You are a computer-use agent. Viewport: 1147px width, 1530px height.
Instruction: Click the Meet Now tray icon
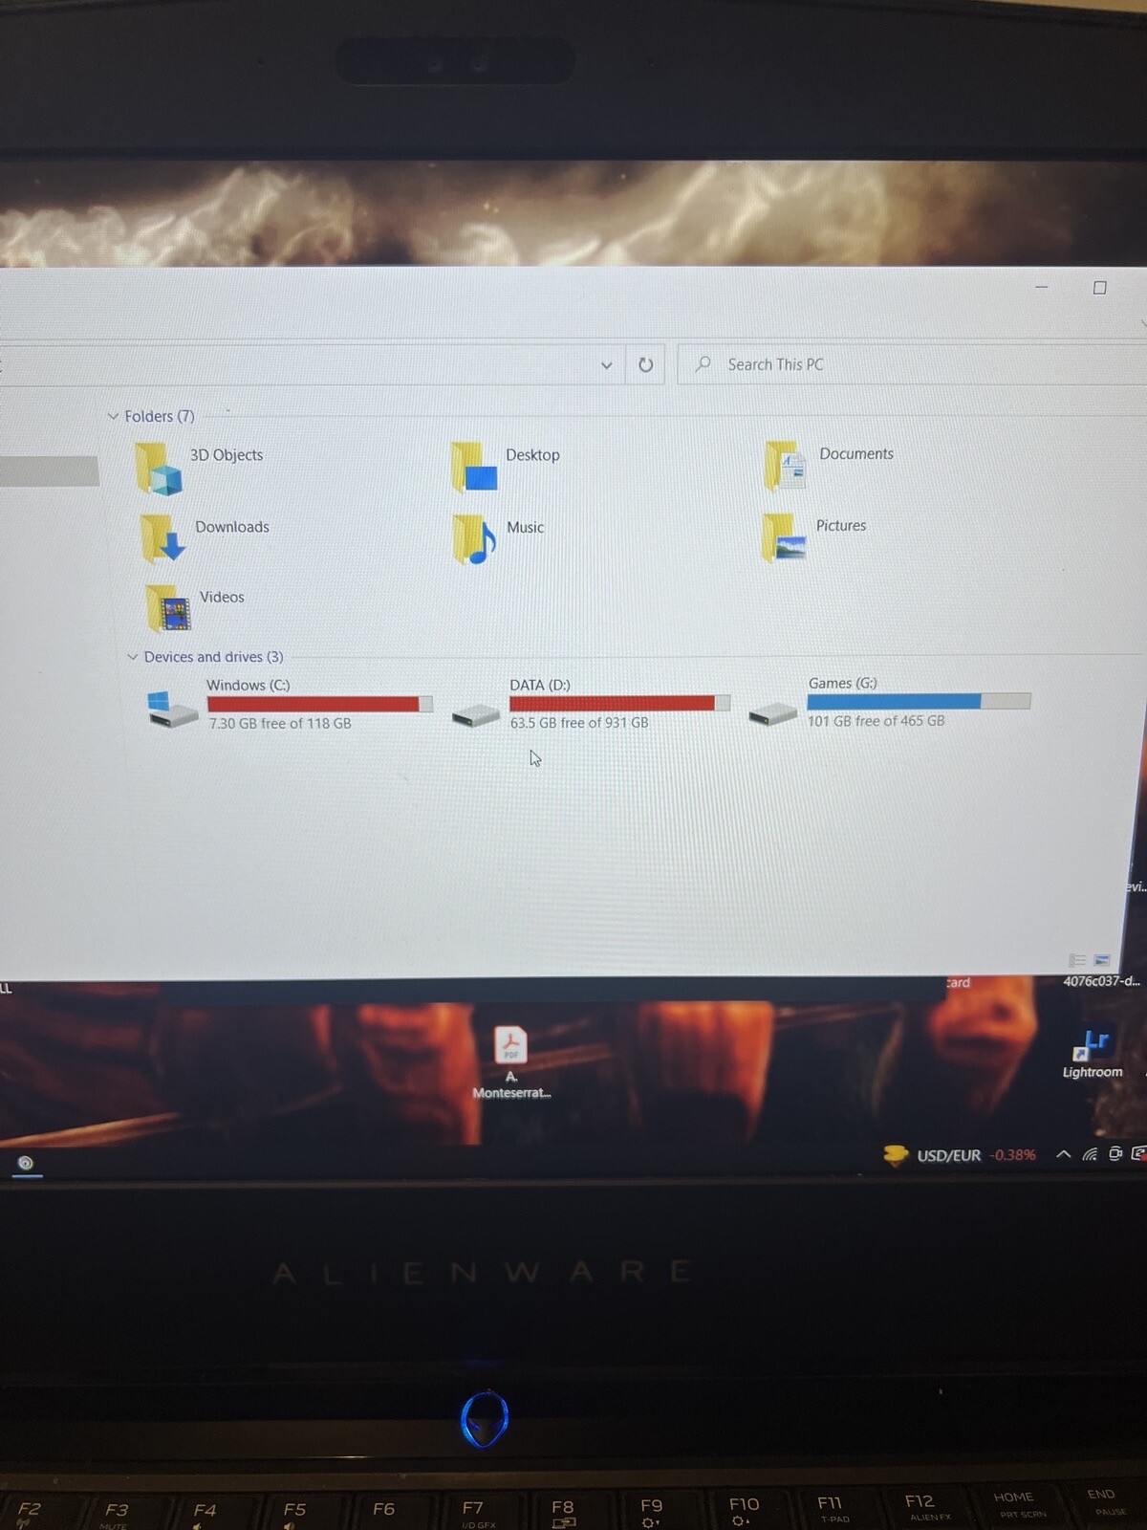pyautogui.click(x=1115, y=1154)
